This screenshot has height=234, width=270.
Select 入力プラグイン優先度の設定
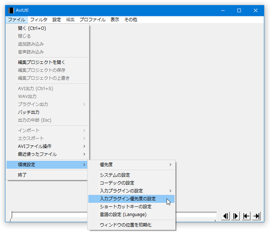[132, 199]
